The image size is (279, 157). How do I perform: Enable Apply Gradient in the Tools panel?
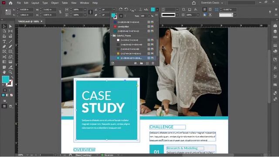[7, 95]
